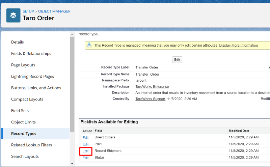Click the Modified Date column header
The width and height of the screenshot is (270, 167).
(239, 131)
